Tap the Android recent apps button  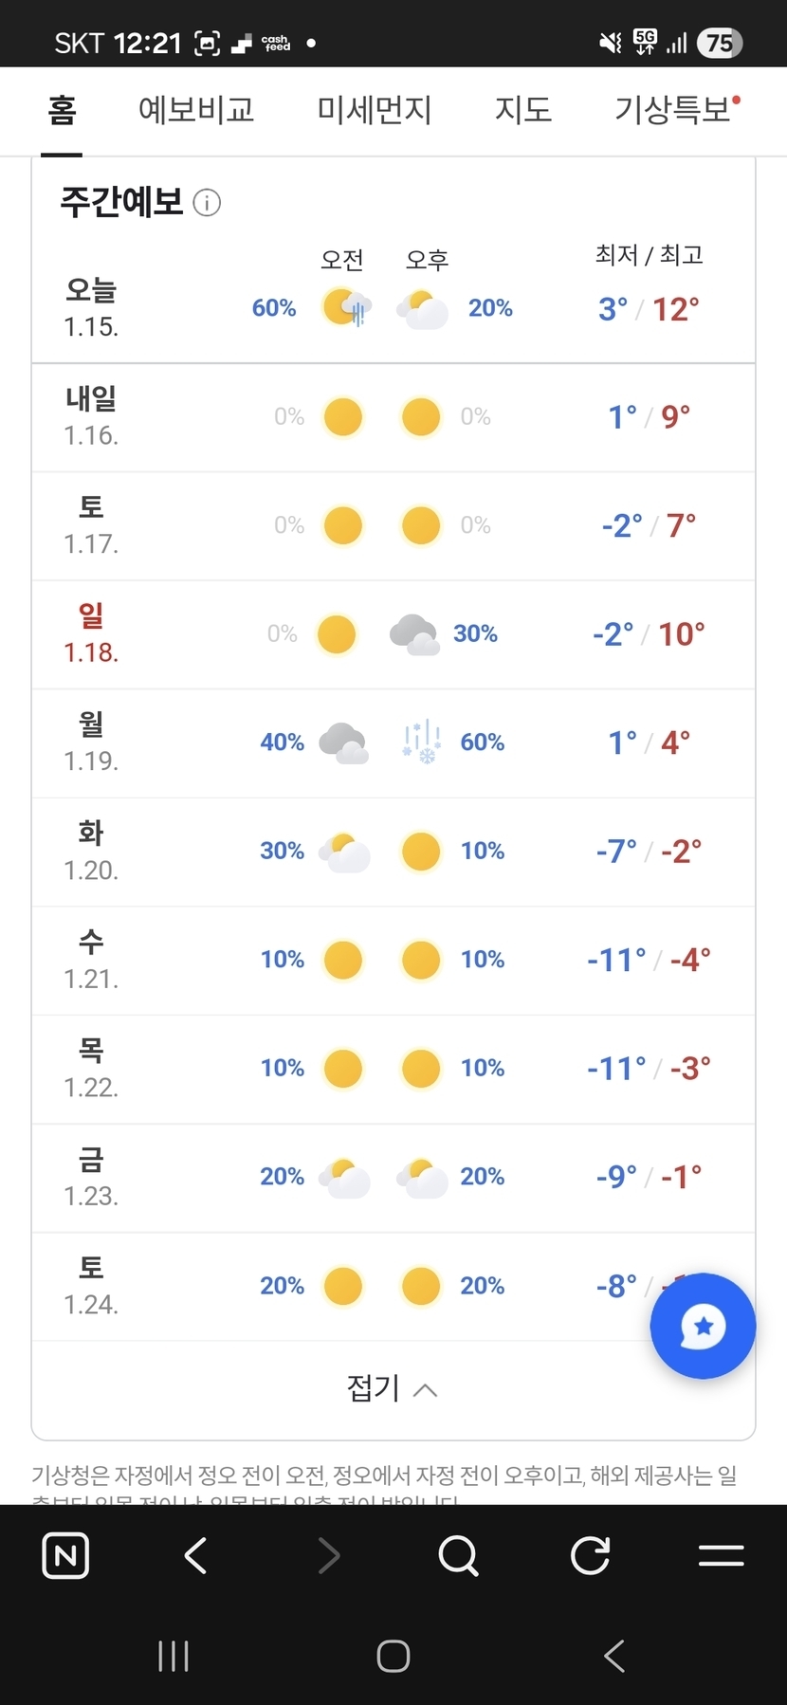click(x=174, y=1657)
